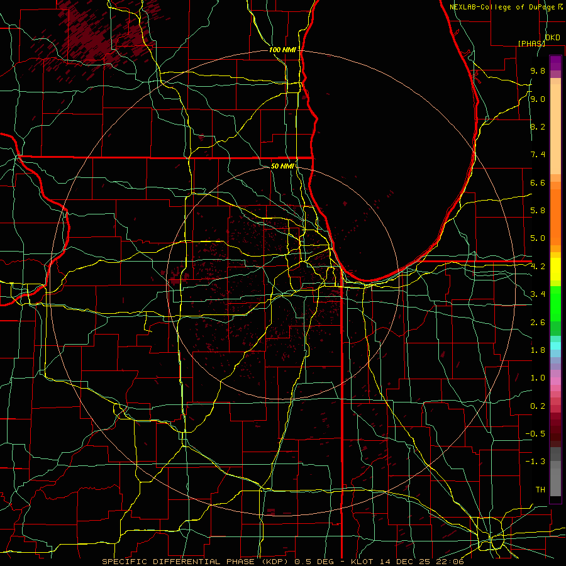This screenshot has height=566, width=566.
Task: Click the TH threshold label
Action: coord(540,490)
